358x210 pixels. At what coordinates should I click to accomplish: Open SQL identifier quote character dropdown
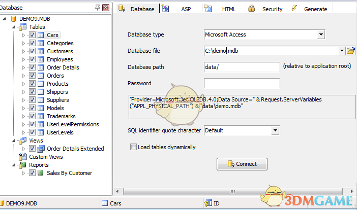click(275, 130)
